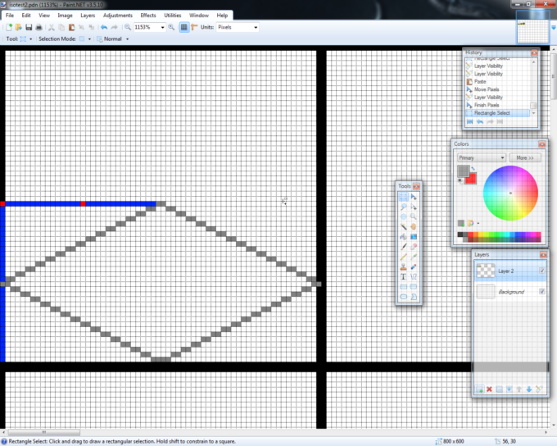Open the zoom percentage dropdown
557x446 pixels.
162,27
